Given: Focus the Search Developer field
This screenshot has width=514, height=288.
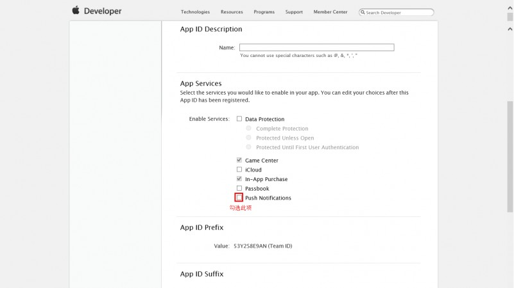Looking at the screenshot, I should pos(397,12).
